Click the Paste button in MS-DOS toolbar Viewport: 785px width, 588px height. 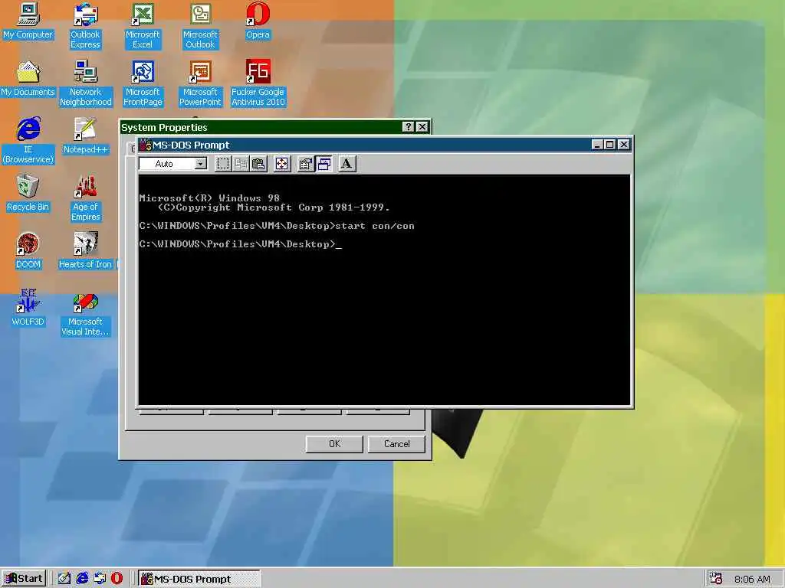click(x=258, y=164)
